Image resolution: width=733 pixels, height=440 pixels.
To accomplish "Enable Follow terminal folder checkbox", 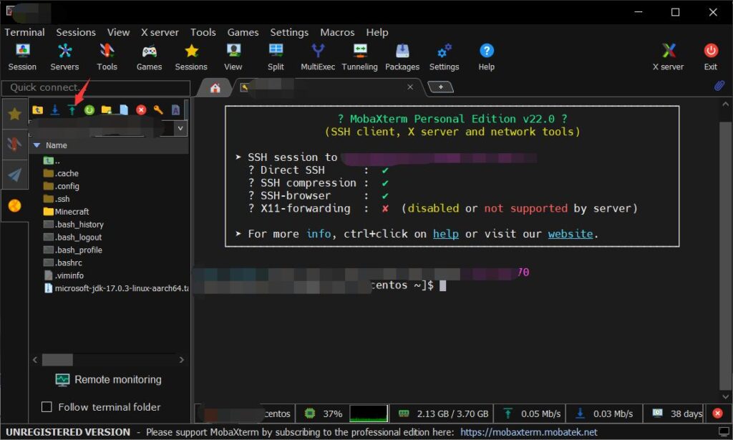I will (47, 407).
